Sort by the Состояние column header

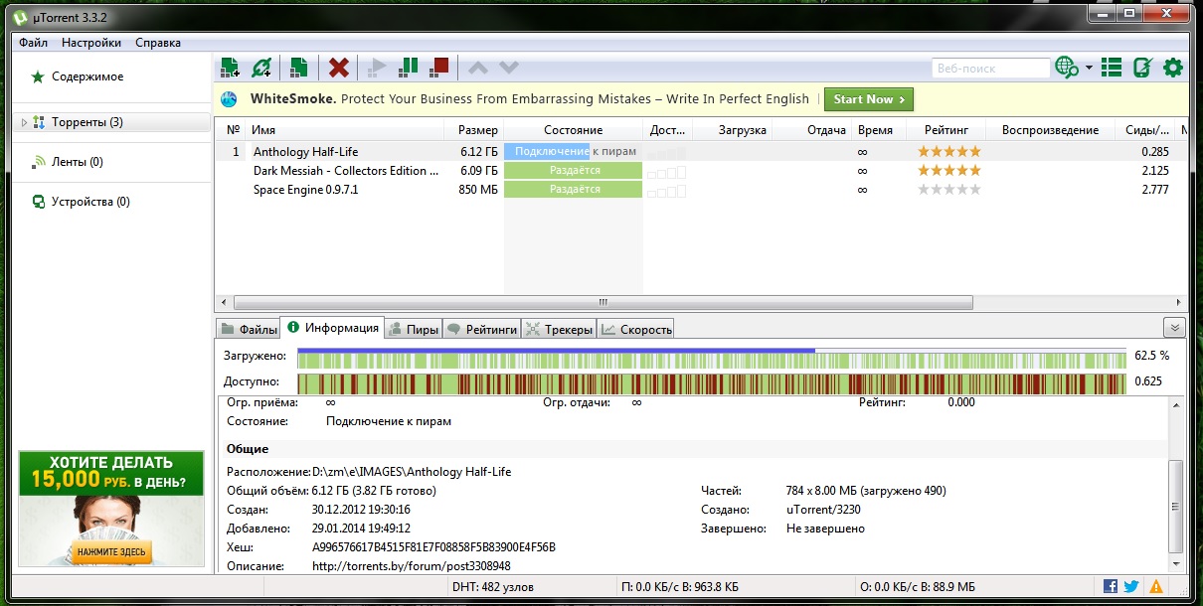tap(573, 130)
